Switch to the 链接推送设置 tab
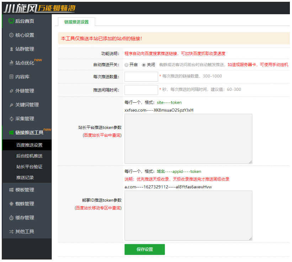Image resolution: width=292 pixels, height=262 pixels. point(76,22)
